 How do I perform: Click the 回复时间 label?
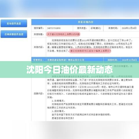(113, 60)
